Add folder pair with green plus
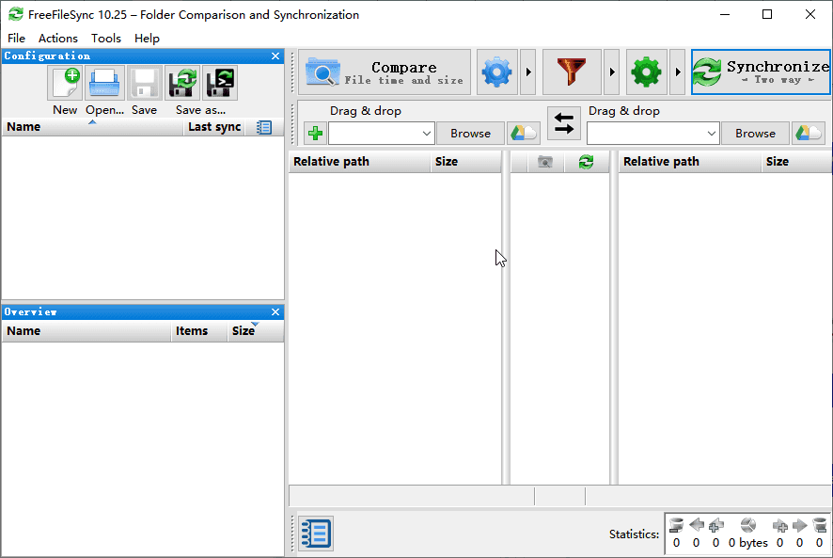 click(316, 133)
